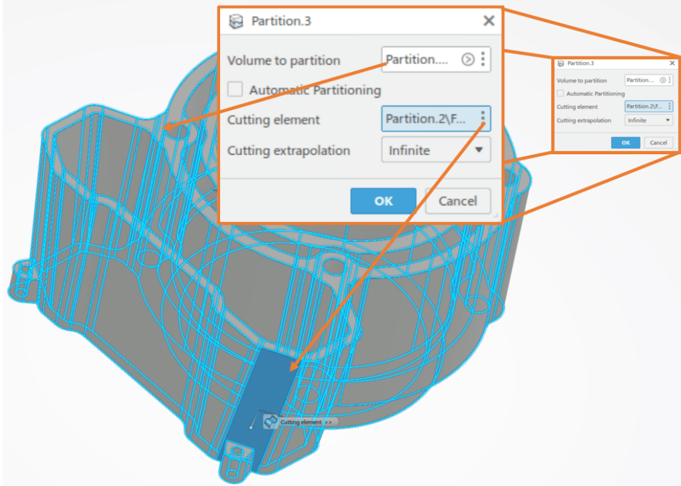Click the selection arrow icon beside Volume to partition

pyautogui.click(x=468, y=59)
